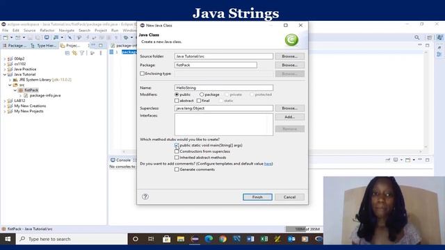Click Browse next to Source folder
The width and height of the screenshot is (445, 250).
tap(289, 56)
